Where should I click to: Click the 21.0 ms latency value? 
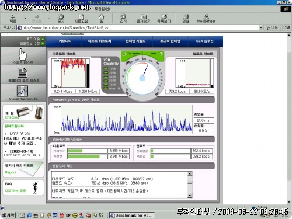coord(204,120)
